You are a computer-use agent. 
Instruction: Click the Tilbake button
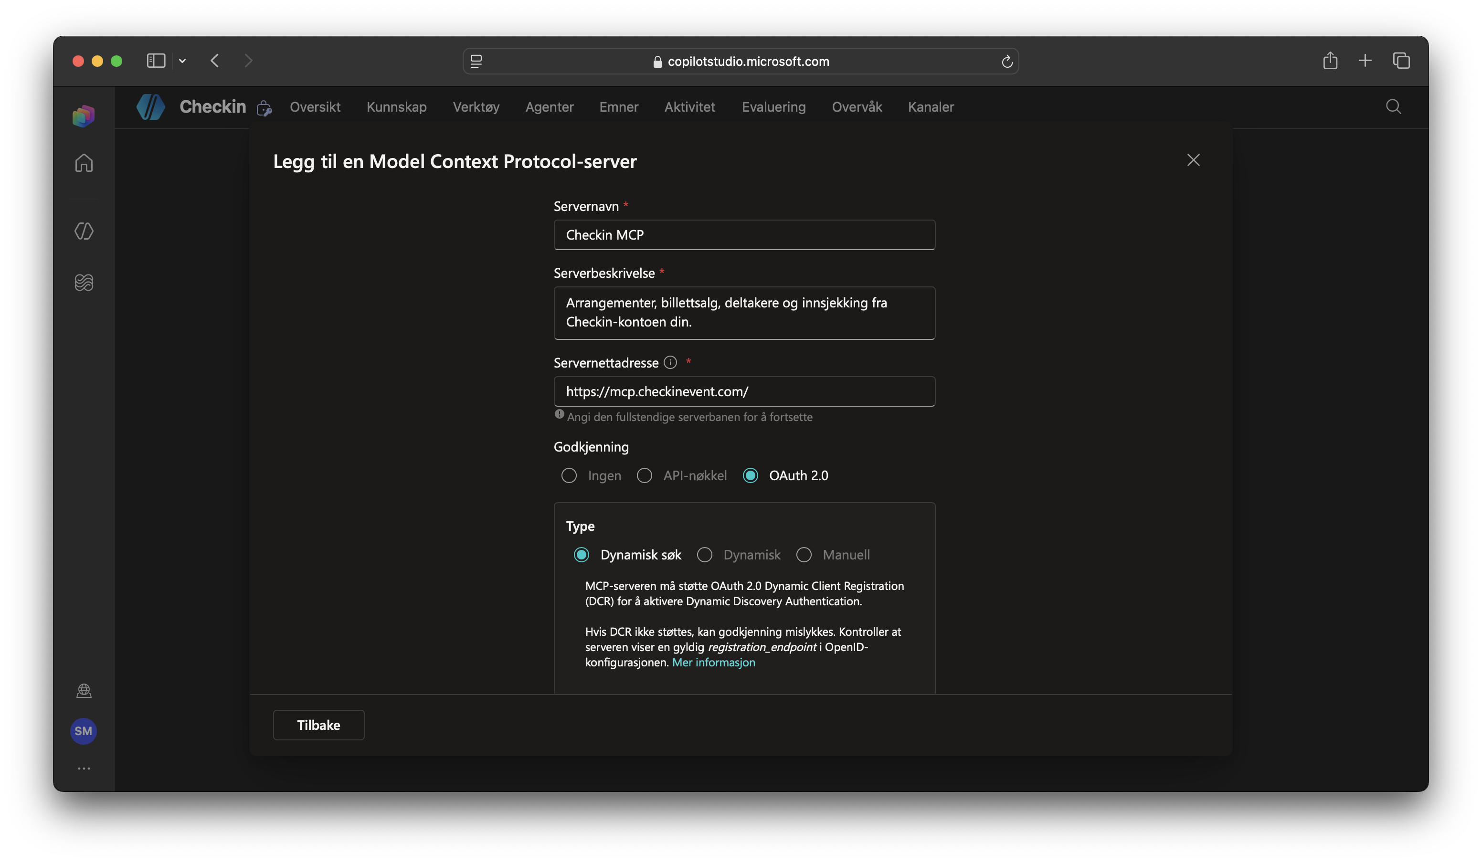tap(319, 725)
